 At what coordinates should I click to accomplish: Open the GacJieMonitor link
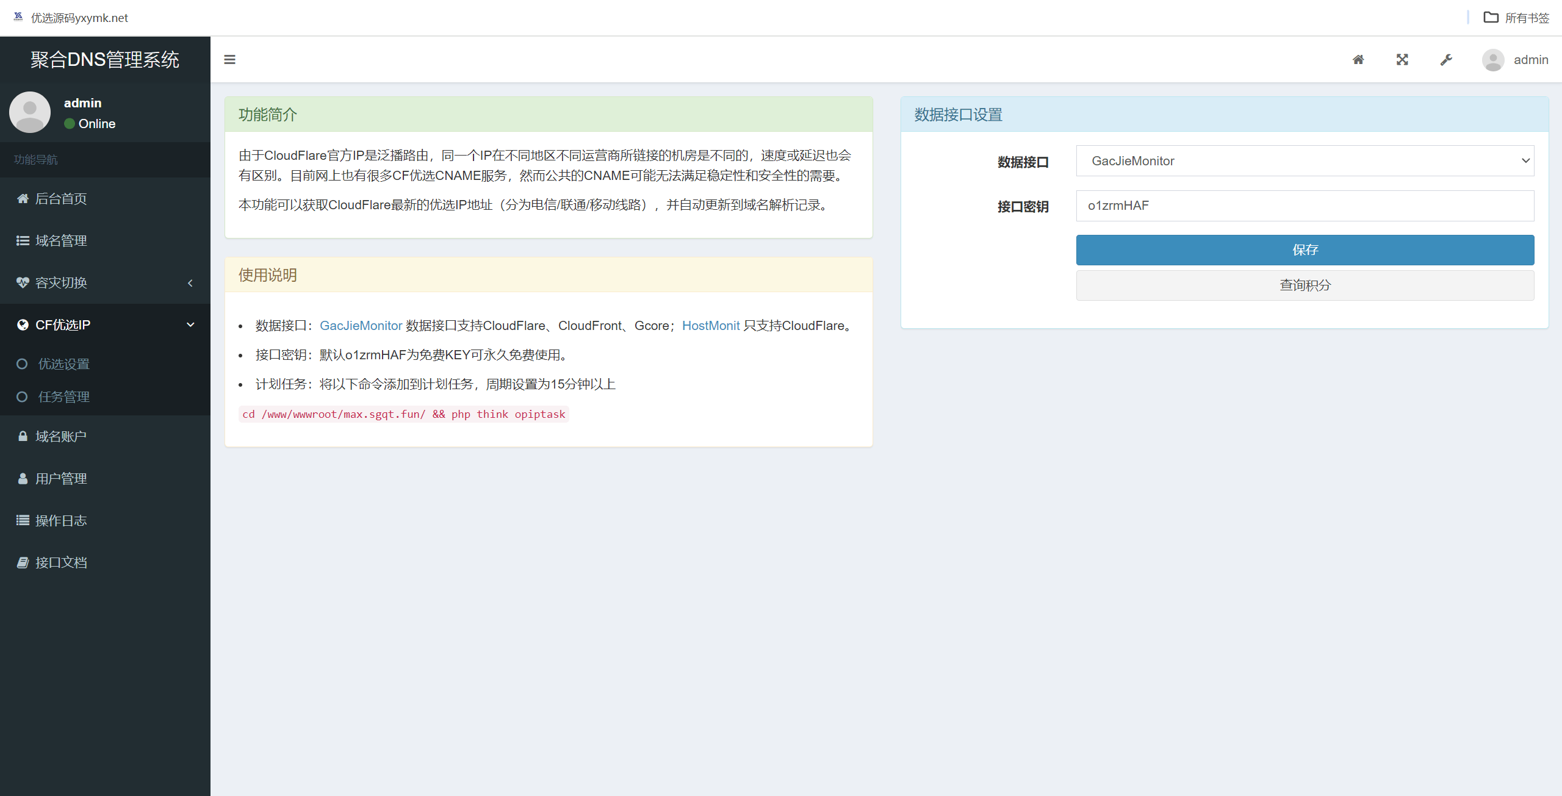(x=361, y=325)
